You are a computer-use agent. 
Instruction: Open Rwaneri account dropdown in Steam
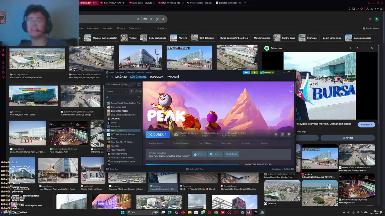267,72
